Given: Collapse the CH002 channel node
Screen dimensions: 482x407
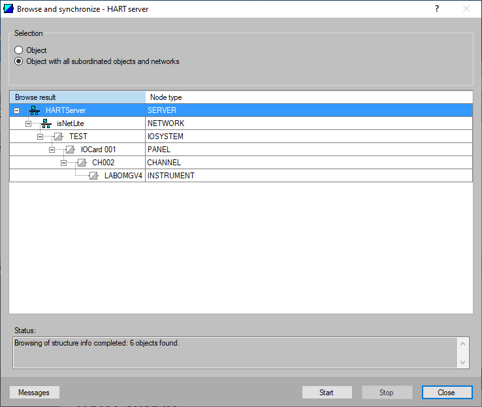Looking at the screenshot, I should [x=63, y=163].
